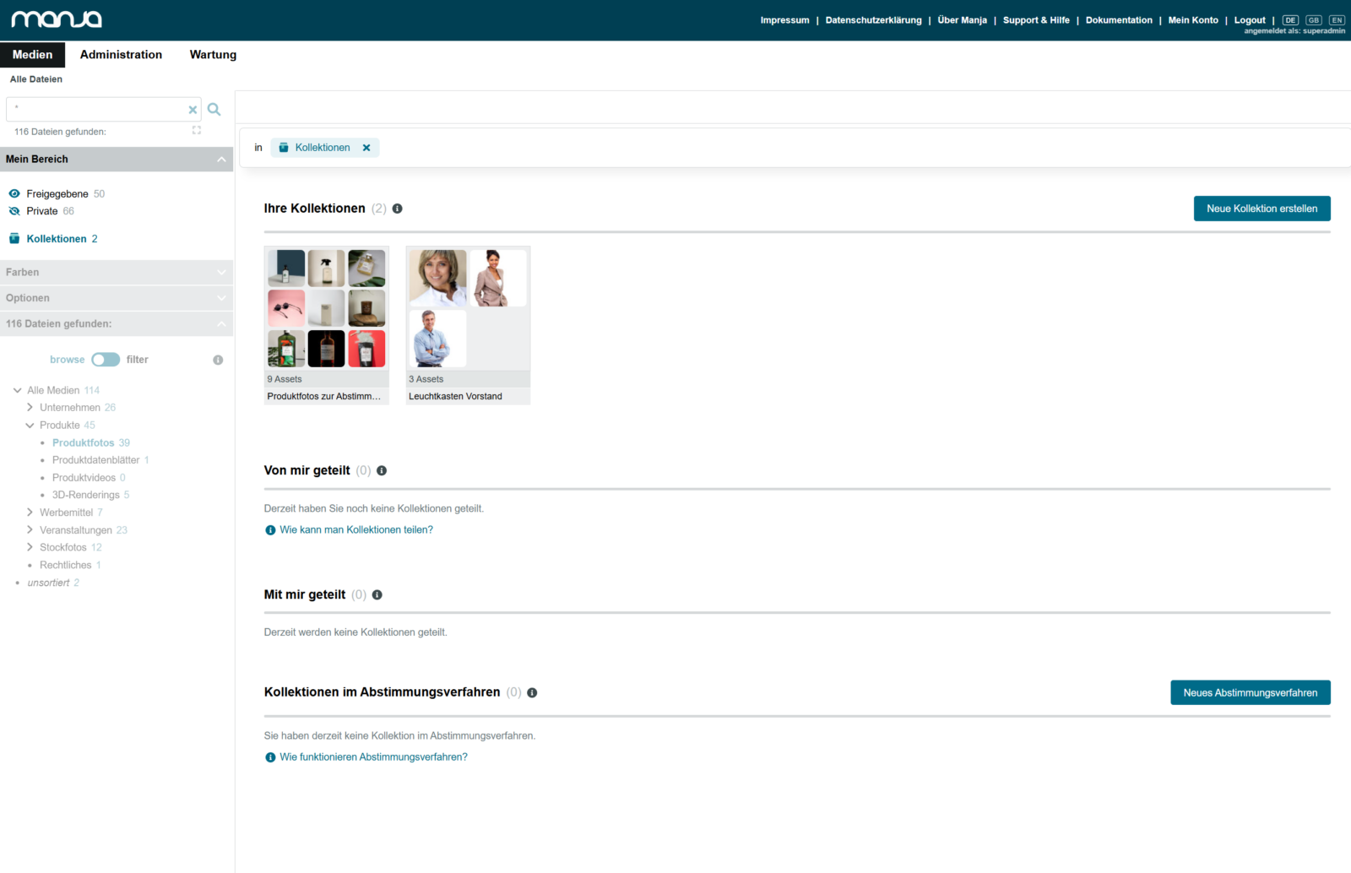The image size is (1351, 873).
Task: Click the info icon next to Ihre Kollektionen
Action: coord(397,209)
